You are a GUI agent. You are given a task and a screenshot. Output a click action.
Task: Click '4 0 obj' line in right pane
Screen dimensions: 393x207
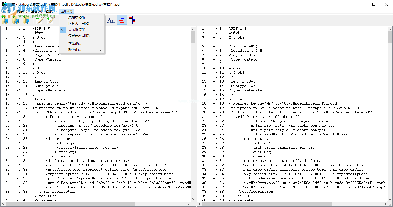click(x=236, y=73)
